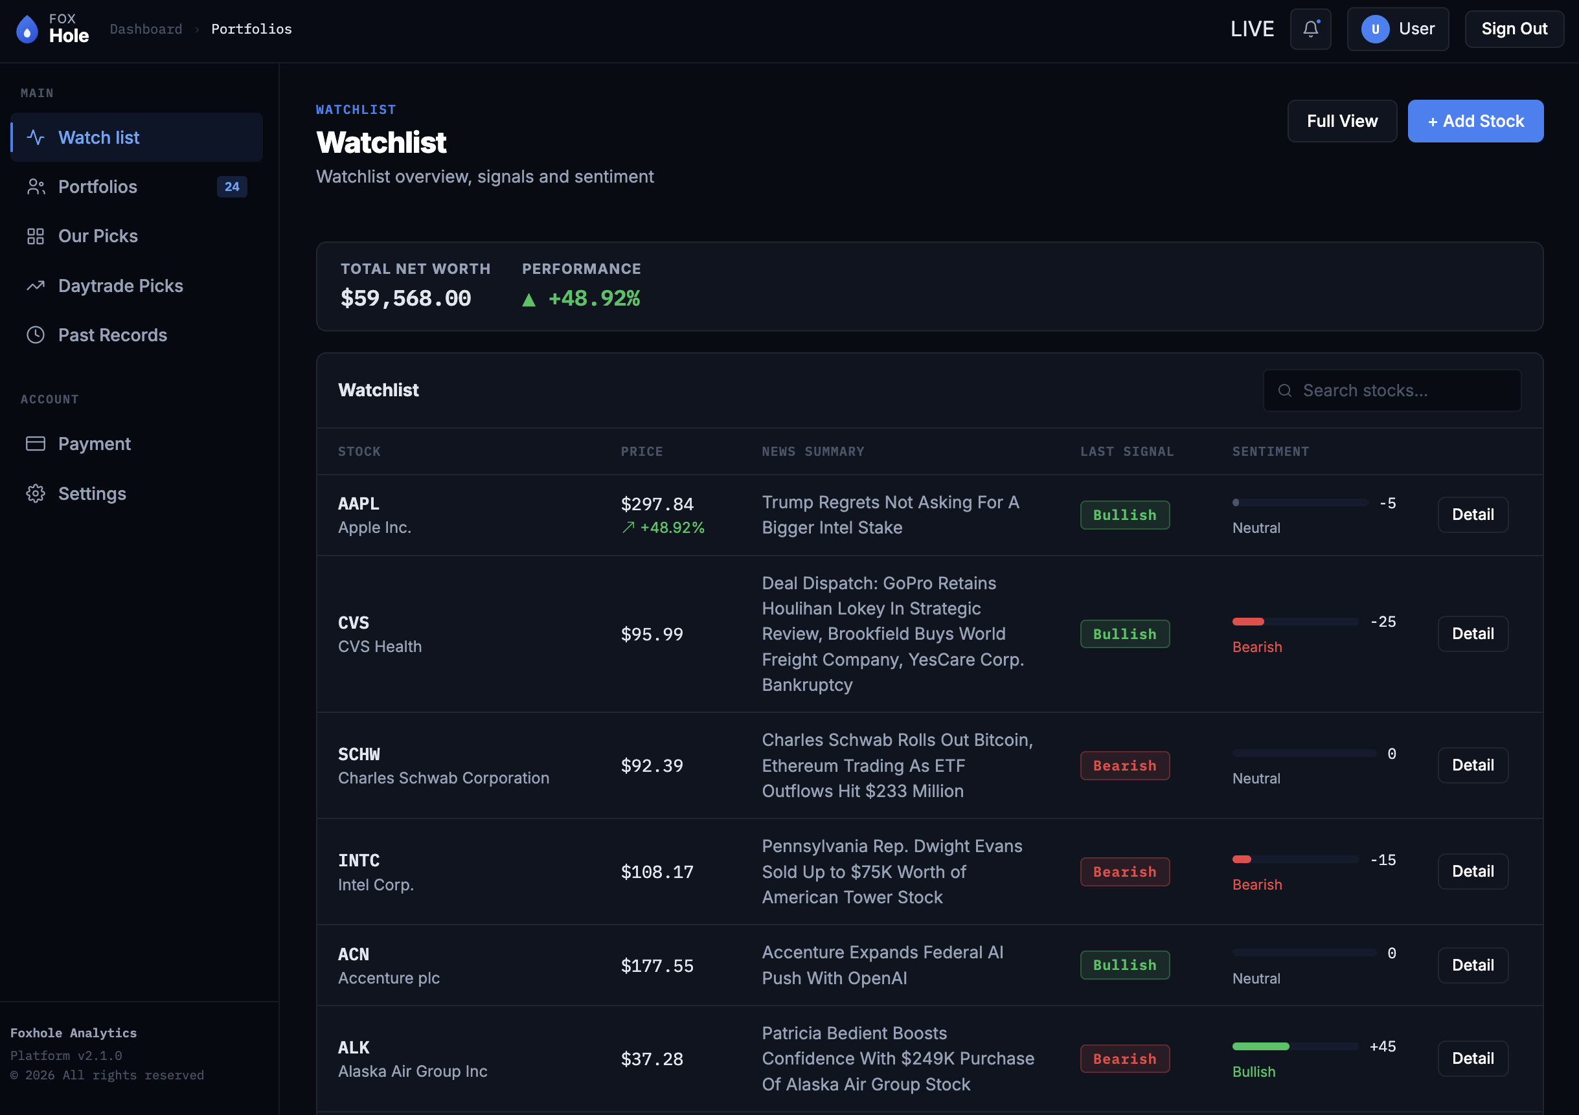Click the Search stocks input field
The image size is (1579, 1115).
1392,390
